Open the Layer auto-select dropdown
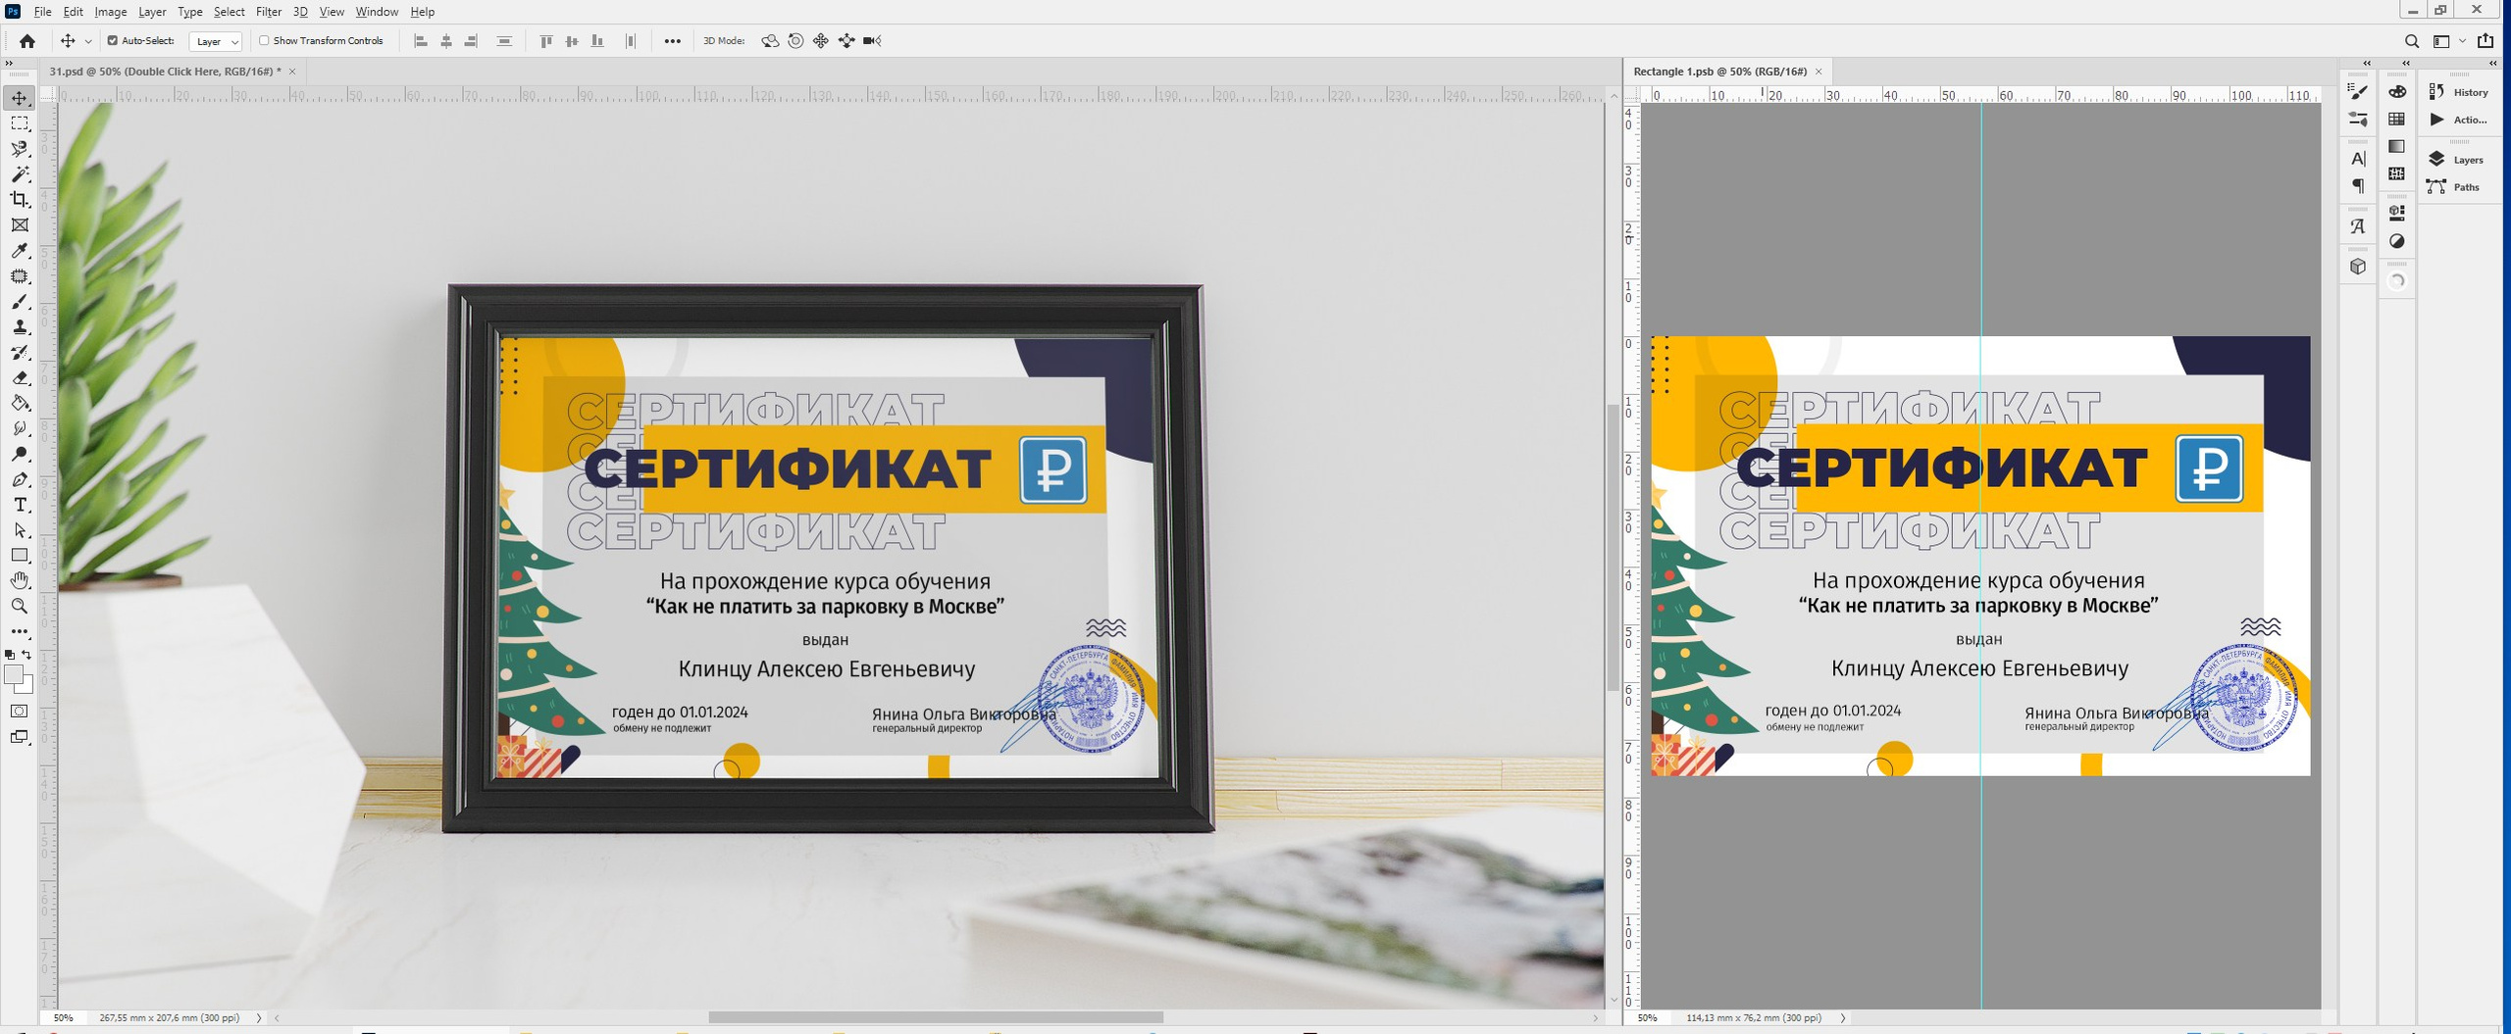The width and height of the screenshot is (2511, 1034). pos(216,41)
